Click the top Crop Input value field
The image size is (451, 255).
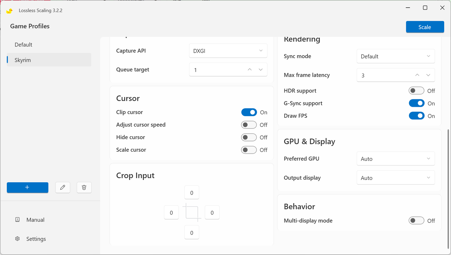192,192
